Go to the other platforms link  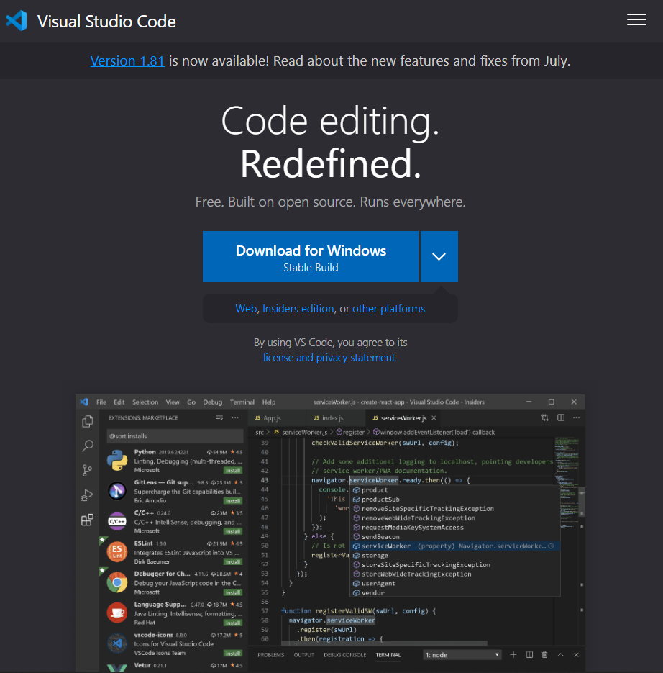[x=388, y=309]
